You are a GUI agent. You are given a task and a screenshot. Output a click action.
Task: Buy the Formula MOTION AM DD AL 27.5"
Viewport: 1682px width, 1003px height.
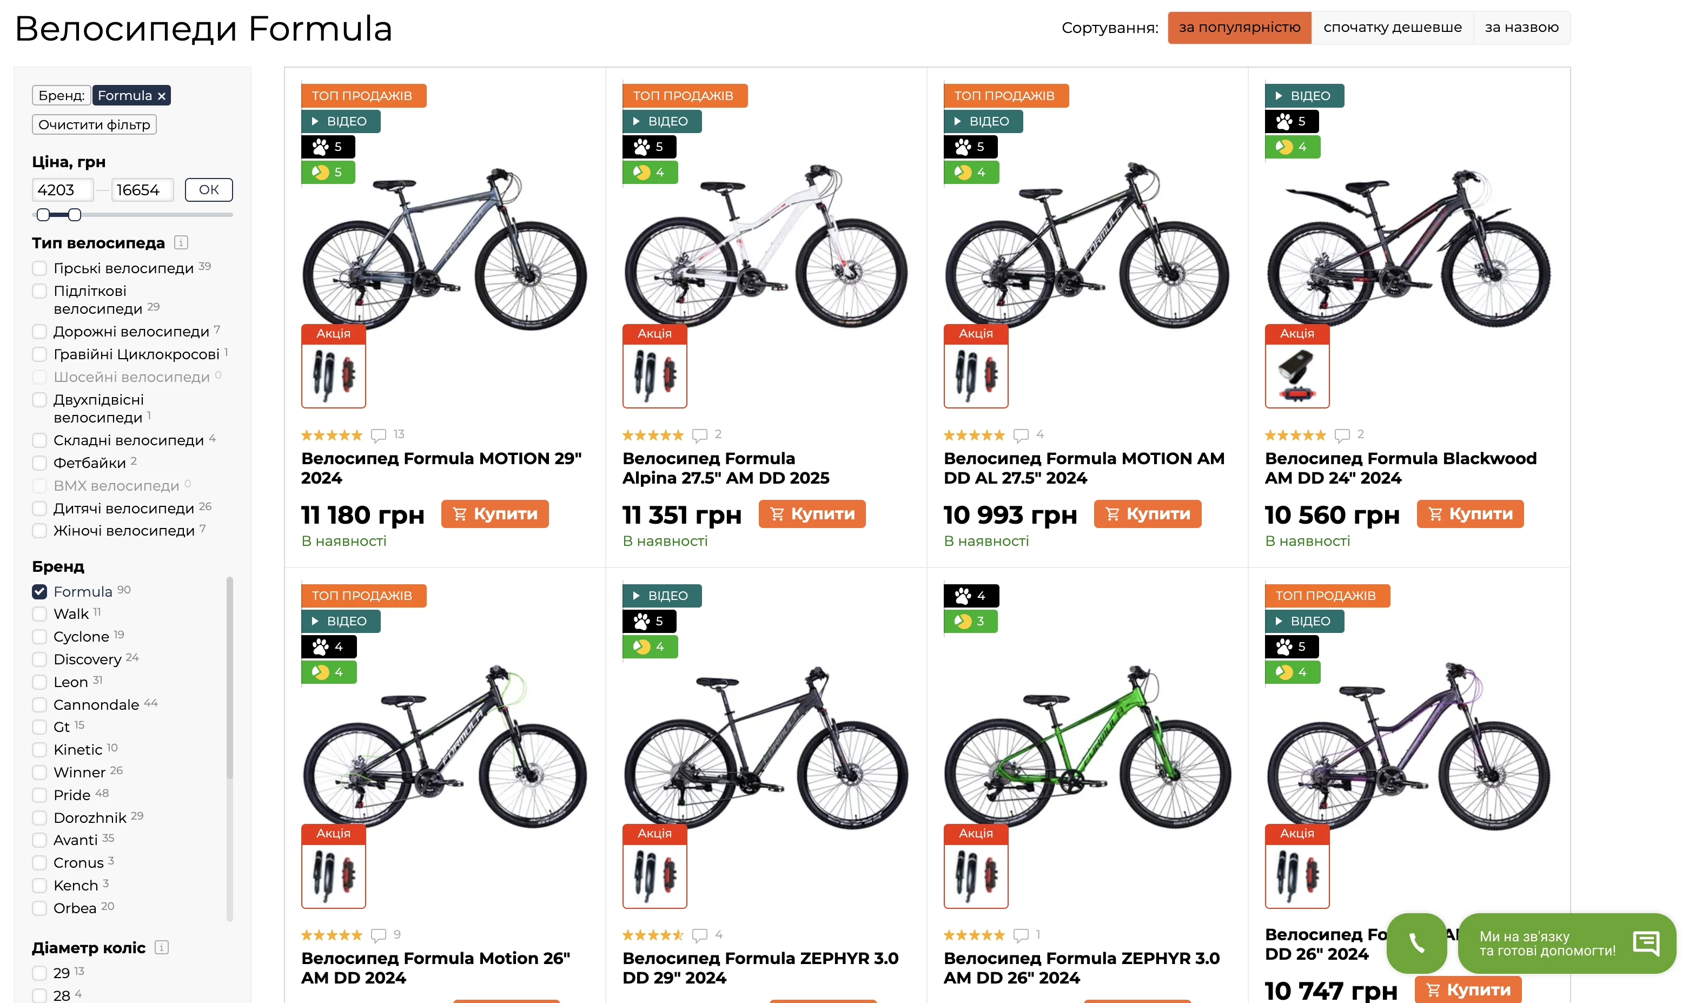tap(1147, 513)
